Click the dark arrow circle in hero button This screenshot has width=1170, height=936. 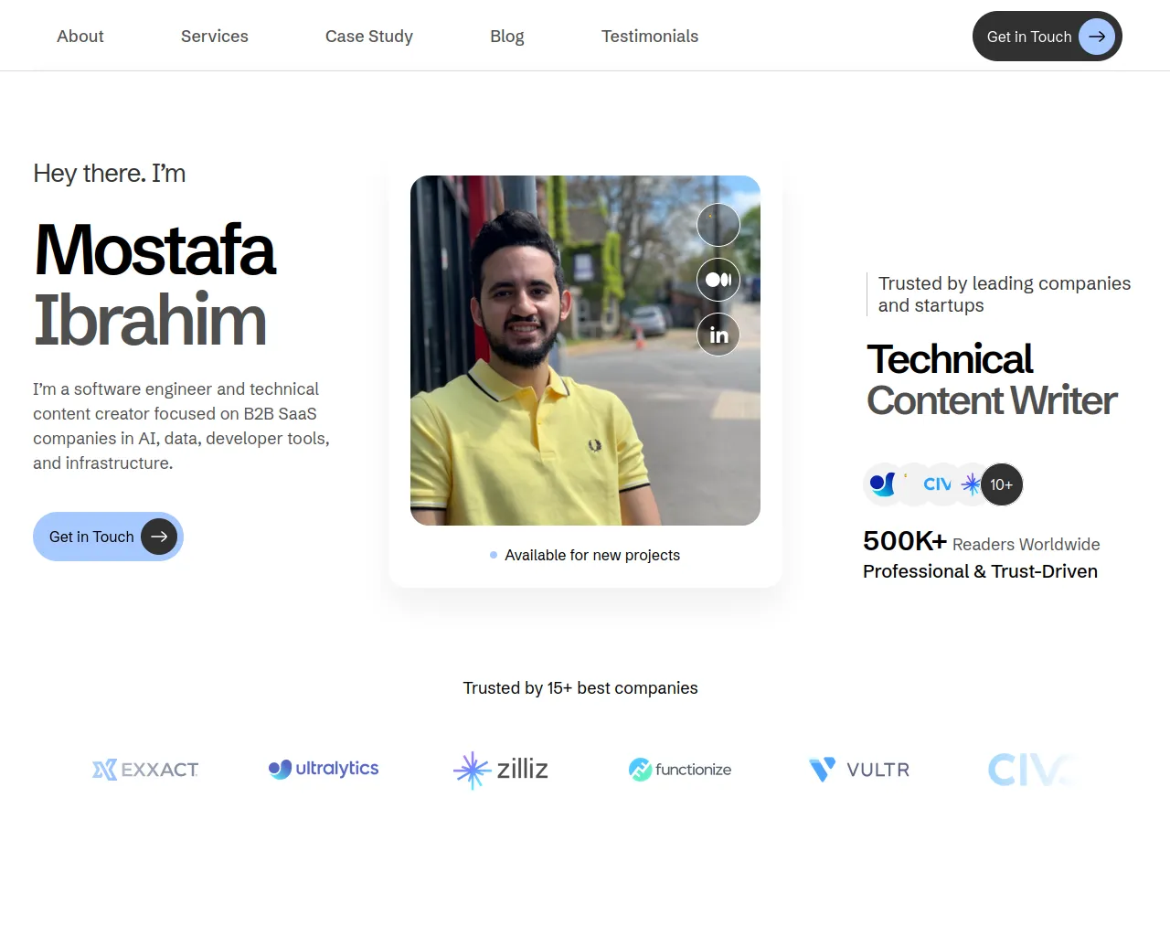coord(159,537)
